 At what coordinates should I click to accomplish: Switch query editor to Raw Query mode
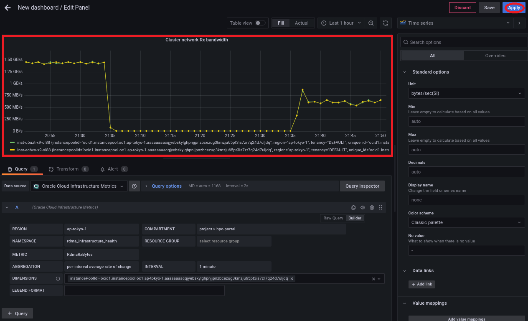(333, 218)
